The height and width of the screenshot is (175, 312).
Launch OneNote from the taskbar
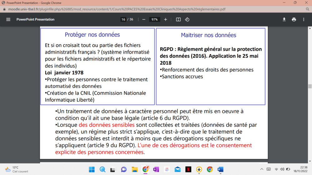tap(156, 169)
